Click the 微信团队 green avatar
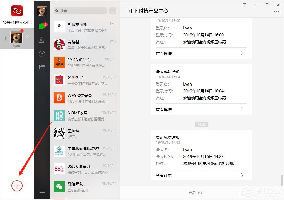The width and height of the screenshot is (284, 200). coord(59,187)
